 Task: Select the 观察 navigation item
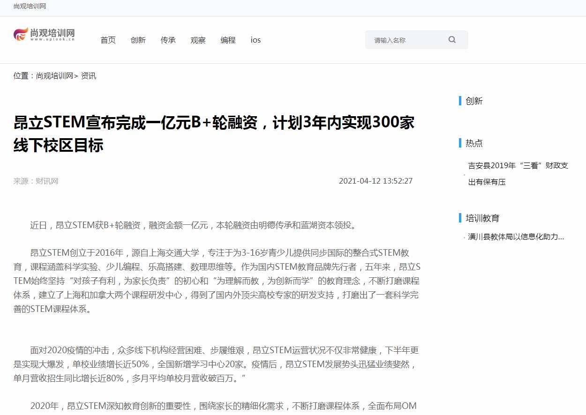(x=198, y=40)
